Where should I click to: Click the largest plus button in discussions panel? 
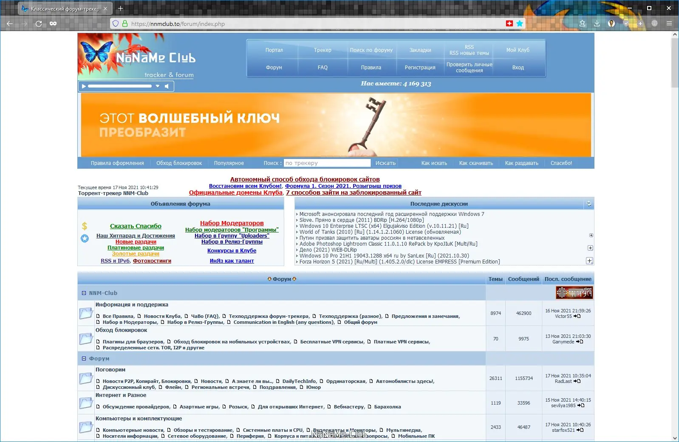[589, 261]
